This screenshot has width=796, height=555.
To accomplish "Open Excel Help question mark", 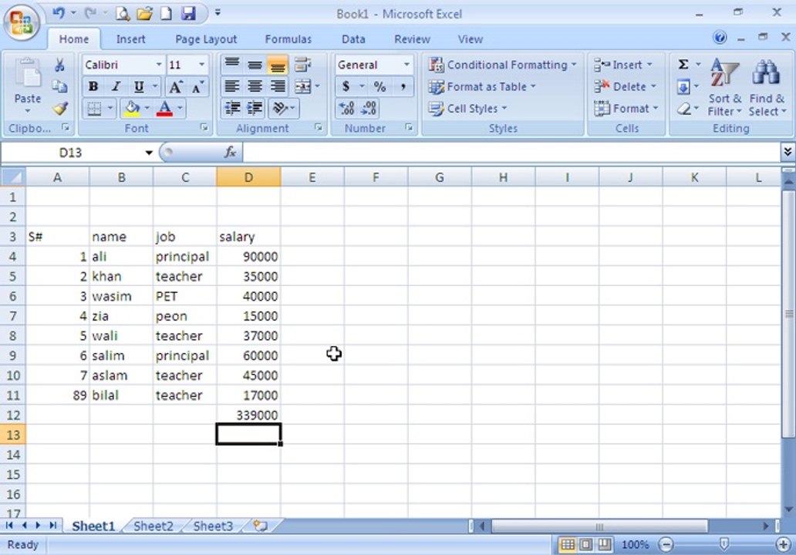I will point(720,37).
